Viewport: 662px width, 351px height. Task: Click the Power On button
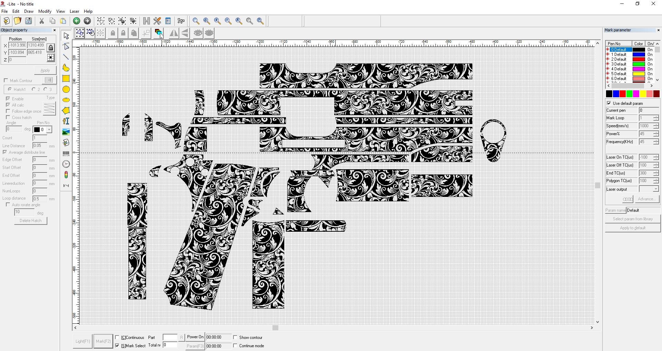pyautogui.click(x=194, y=337)
